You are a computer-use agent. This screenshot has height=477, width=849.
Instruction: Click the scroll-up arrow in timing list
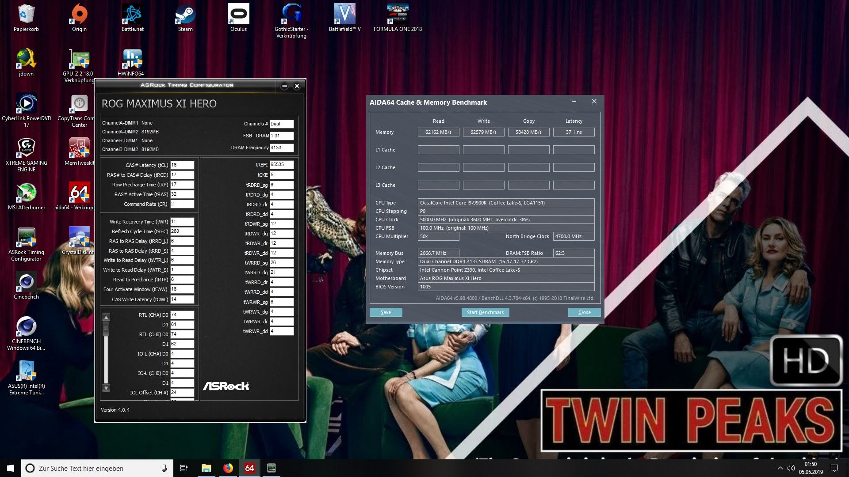tap(106, 318)
